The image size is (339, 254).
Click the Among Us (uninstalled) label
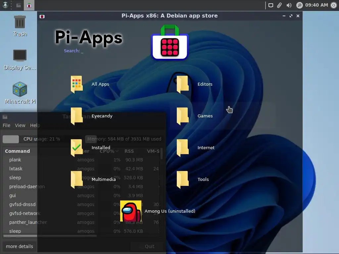(x=170, y=211)
